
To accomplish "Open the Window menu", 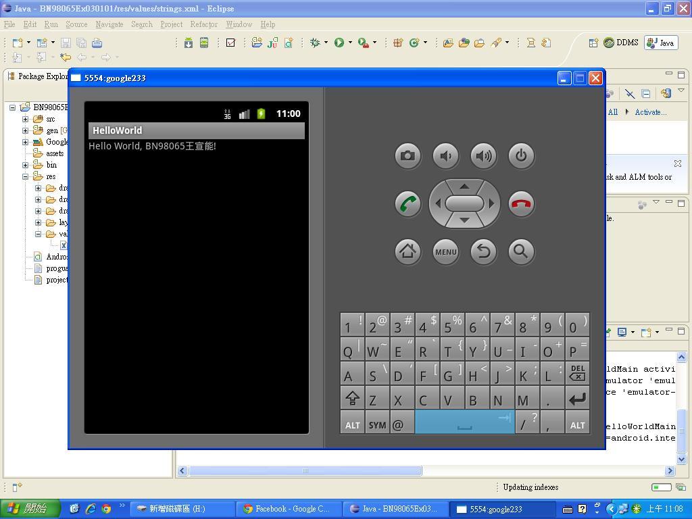I will (x=239, y=24).
